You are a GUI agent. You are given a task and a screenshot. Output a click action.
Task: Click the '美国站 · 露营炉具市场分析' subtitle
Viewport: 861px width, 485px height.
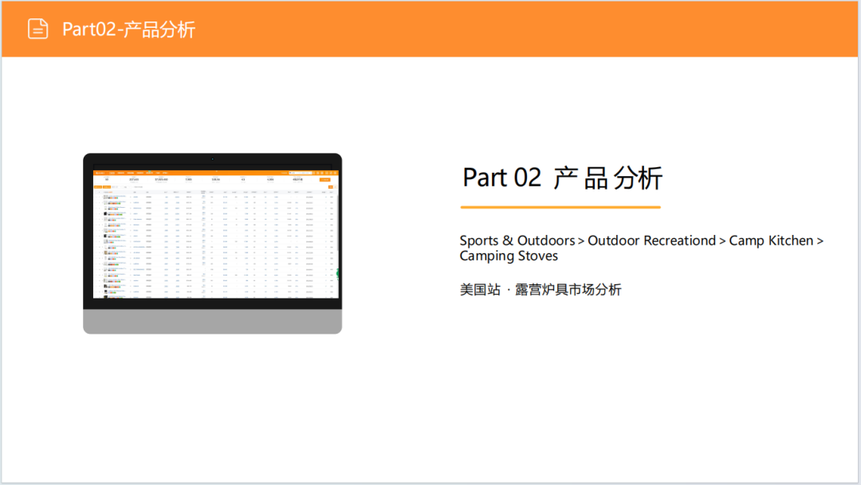pos(541,290)
